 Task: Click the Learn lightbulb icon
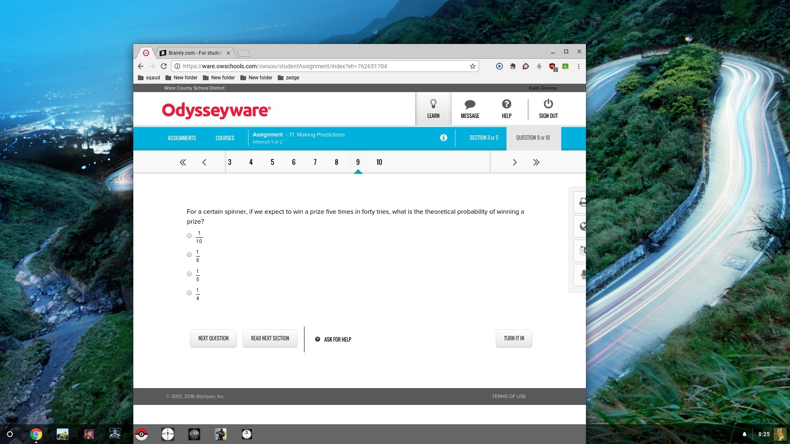click(433, 104)
